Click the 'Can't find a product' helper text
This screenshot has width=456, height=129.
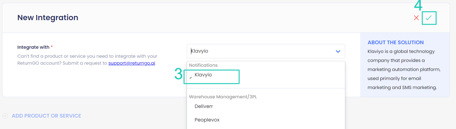pos(87,60)
